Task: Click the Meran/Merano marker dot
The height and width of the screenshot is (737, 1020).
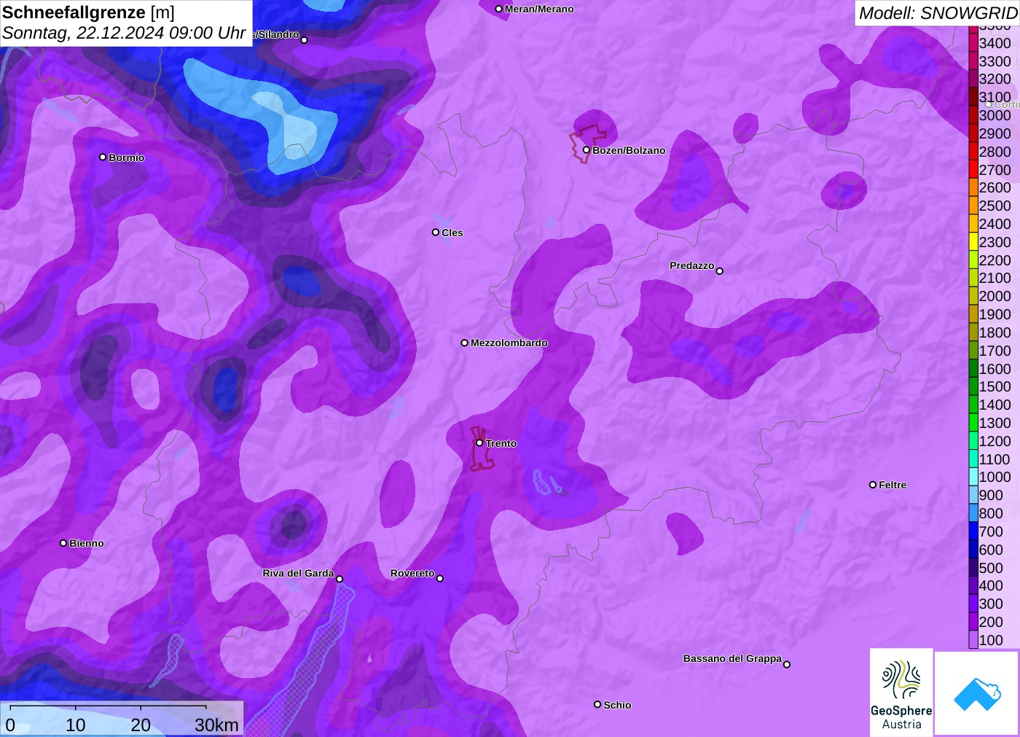Action: point(498,9)
